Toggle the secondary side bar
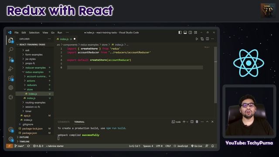Image resolution: width=279 pixels, height=157 pixels. 191,32
